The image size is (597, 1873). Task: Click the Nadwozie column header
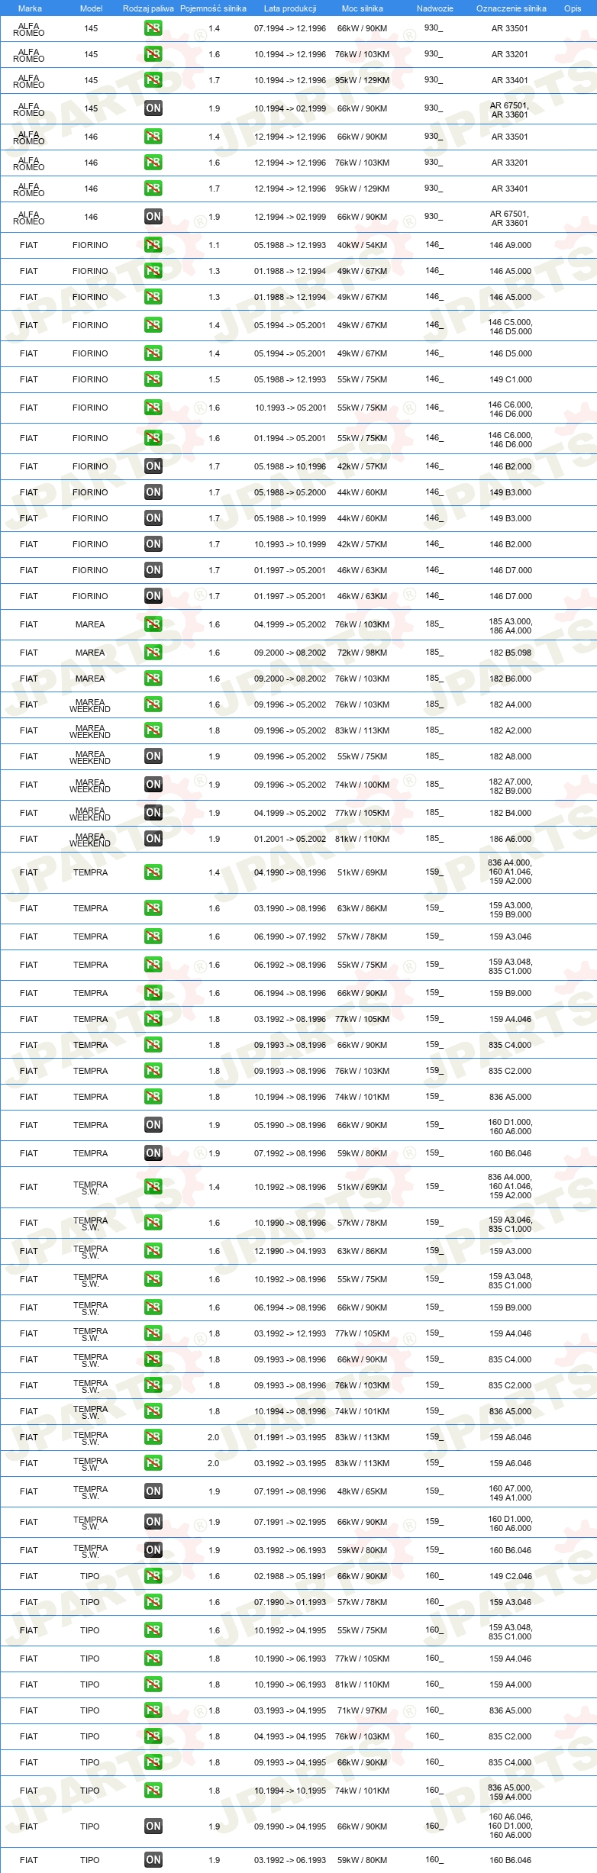(435, 8)
